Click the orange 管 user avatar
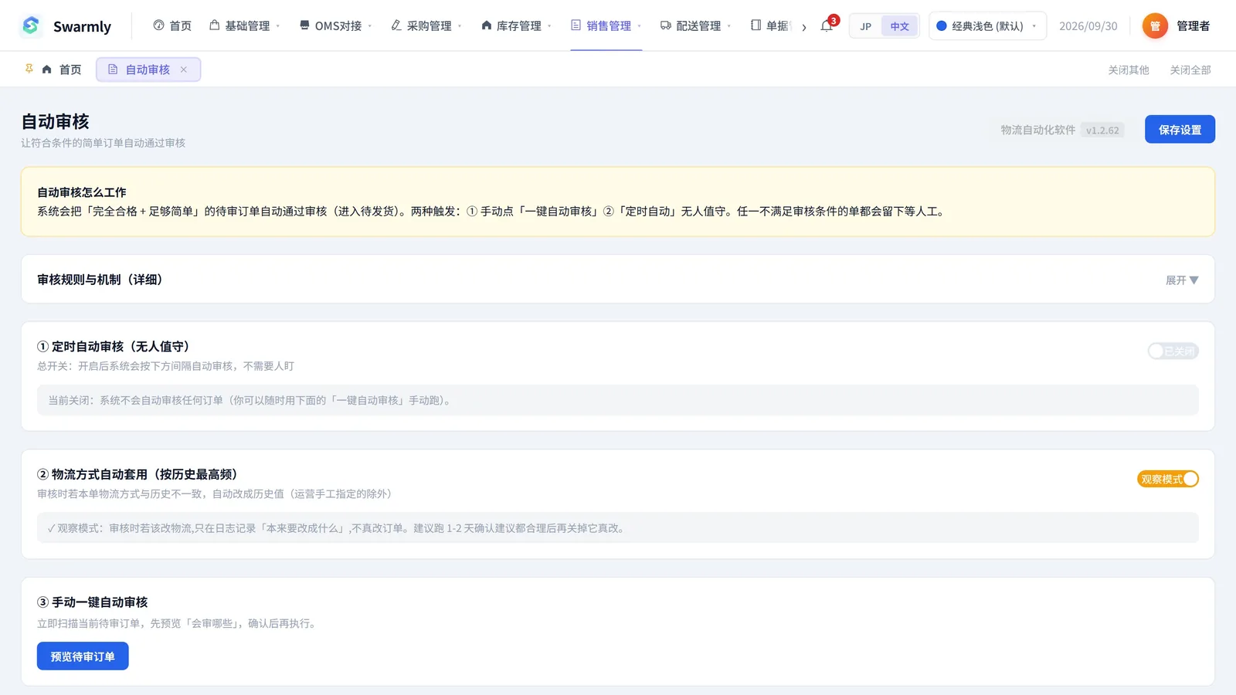 [x=1155, y=25]
